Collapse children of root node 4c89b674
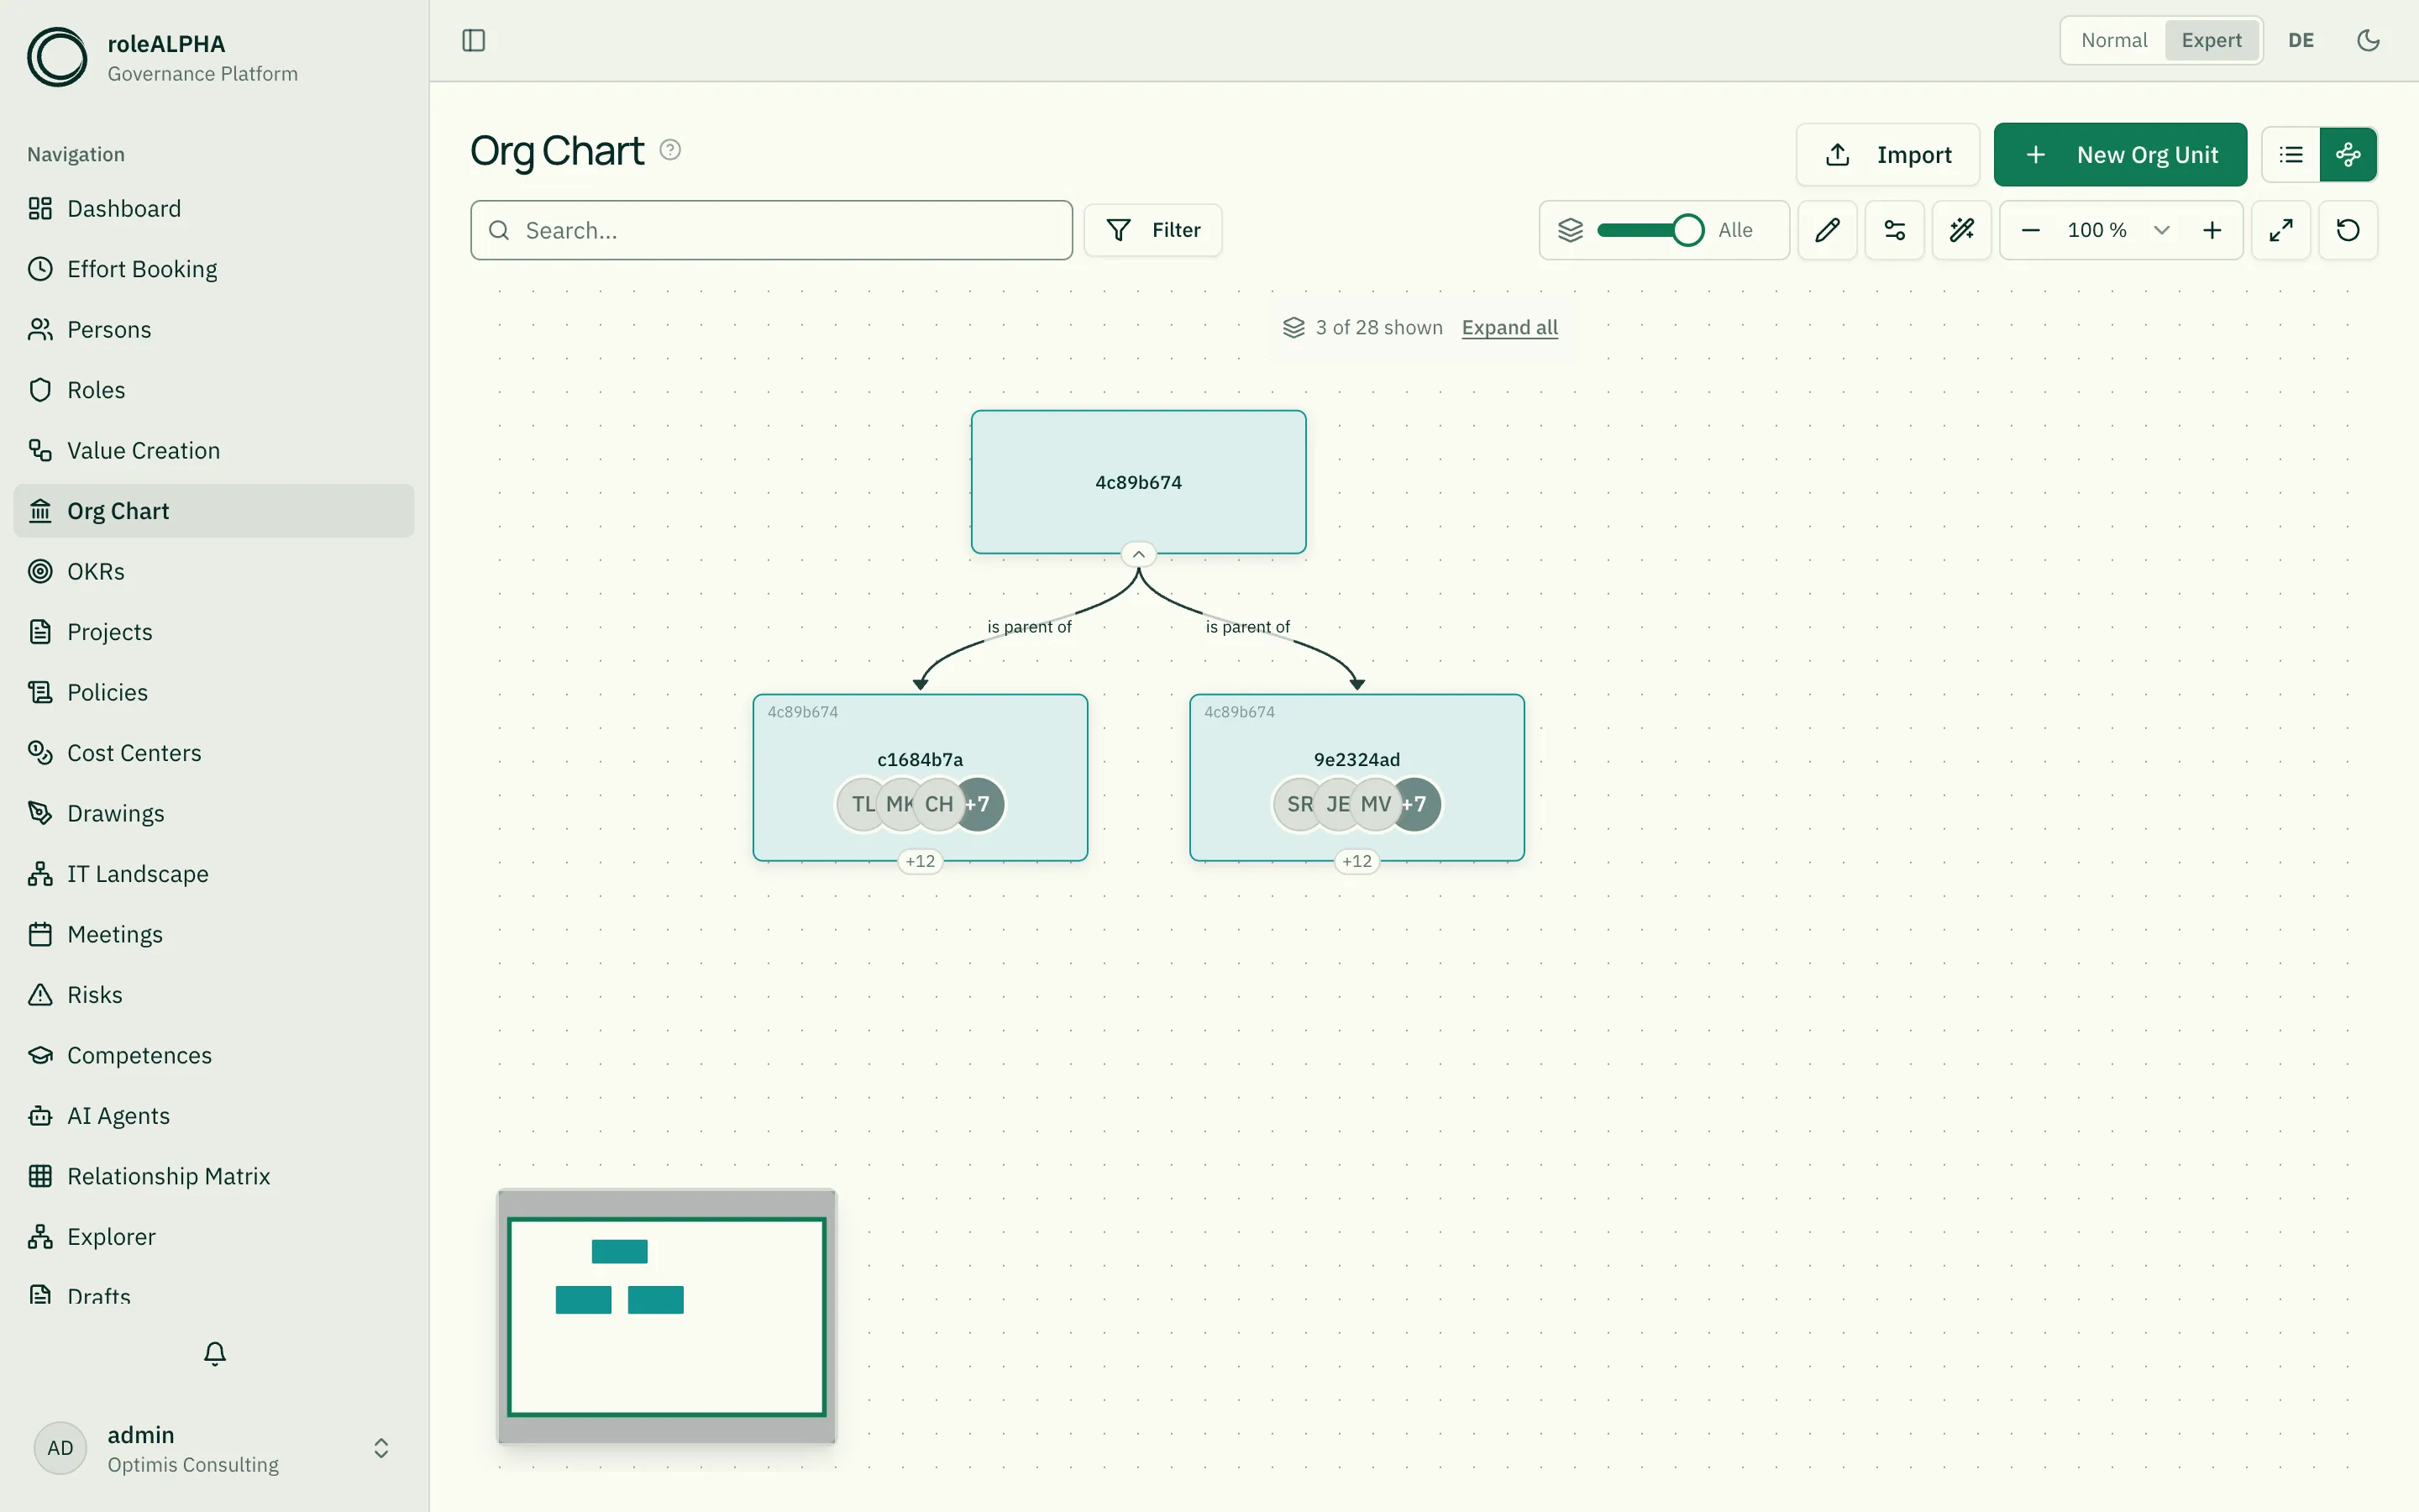The image size is (2419, 1512). (1139, 554)
